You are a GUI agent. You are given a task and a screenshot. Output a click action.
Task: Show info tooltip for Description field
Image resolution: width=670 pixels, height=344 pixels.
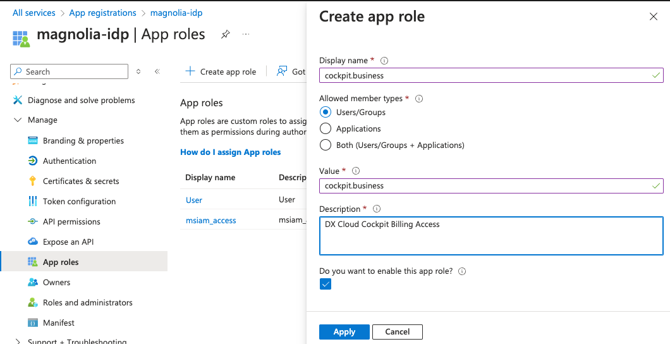[x=377, y=209]
